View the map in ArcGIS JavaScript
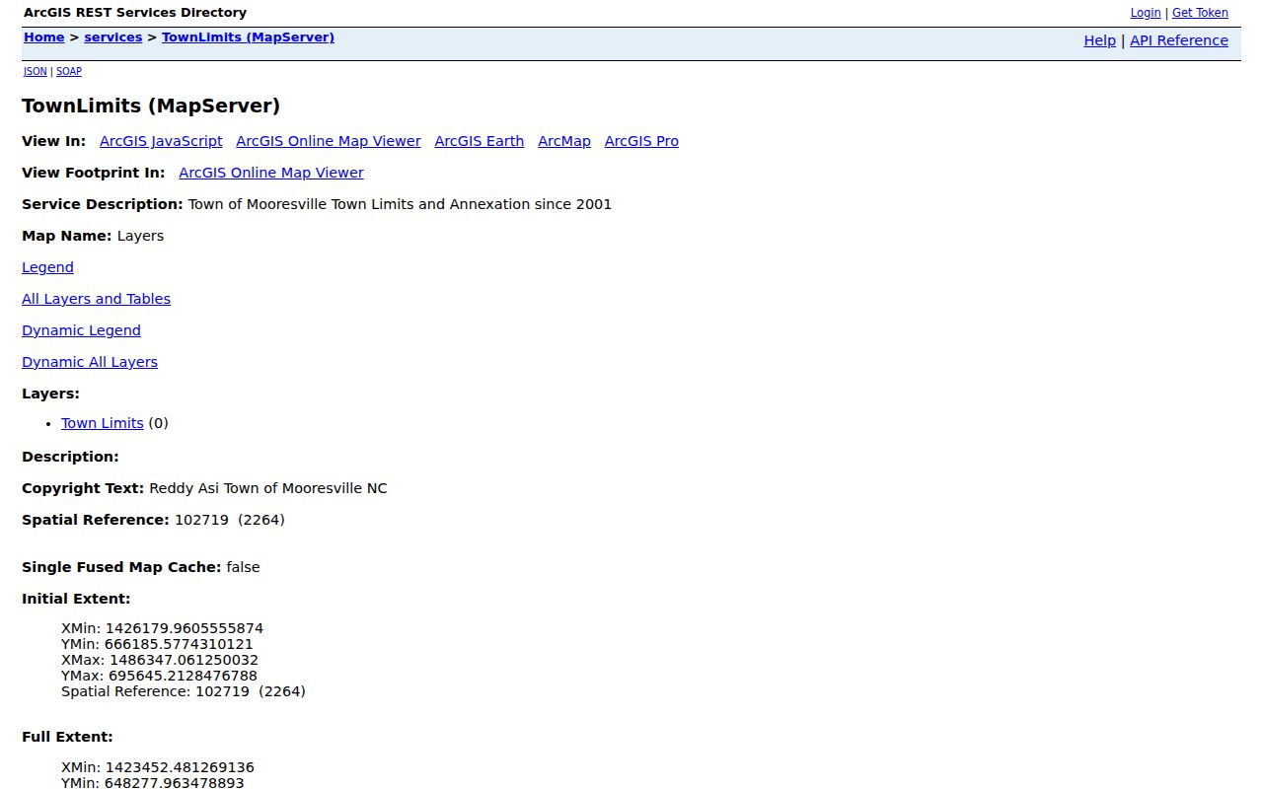The height and width of the screenshot is (789, 1263). (x=161, y=141)
